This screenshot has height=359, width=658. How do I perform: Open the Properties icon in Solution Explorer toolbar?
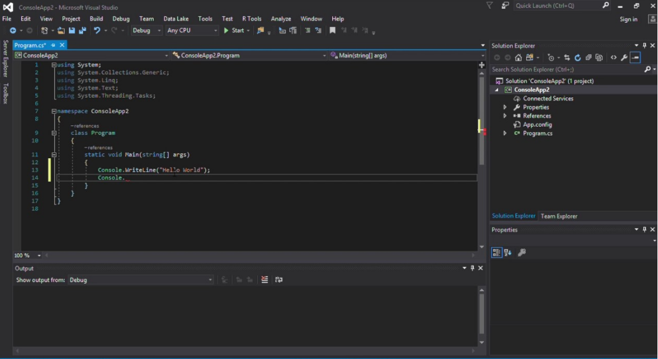click(x=624, y=57)
